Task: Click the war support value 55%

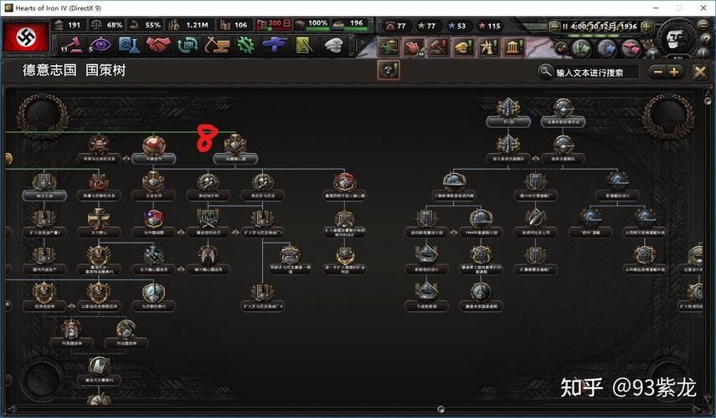Action: click(x=152, y=25)
